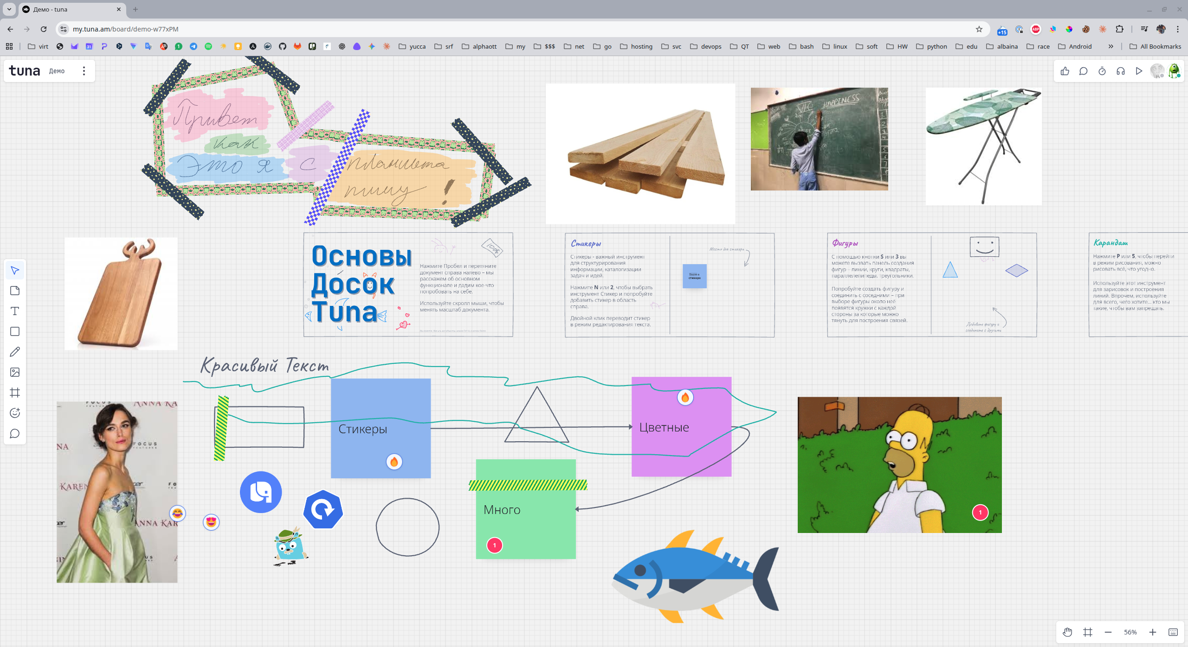Select the Shape rectangle tool
The width and height of the screenshot is (1188, 647).
point(15,331)
